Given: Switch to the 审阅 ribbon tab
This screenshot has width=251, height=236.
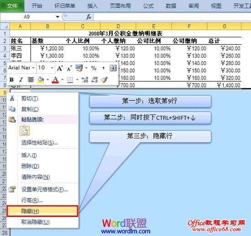Looking at the screenshot, I should (193, 6).
